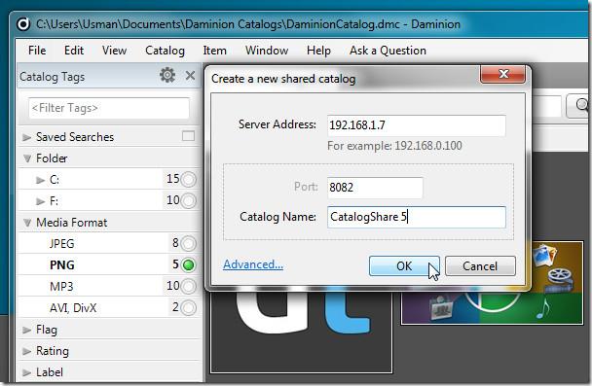The width and height of the screenshot is (592, 386).
Task: Click the count 15 beside C:
Action: (173, 179)
